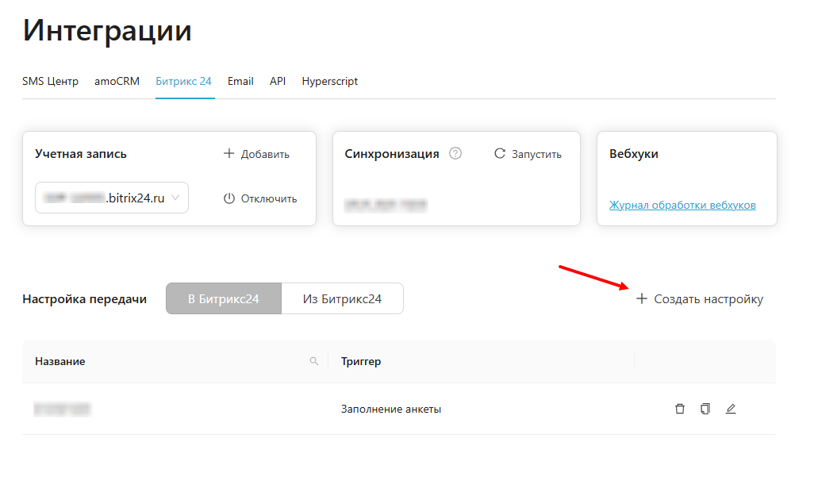The image size is (818, 500).
Task: Click the pencil edit icon in row
Action: (x=731, y=410)
